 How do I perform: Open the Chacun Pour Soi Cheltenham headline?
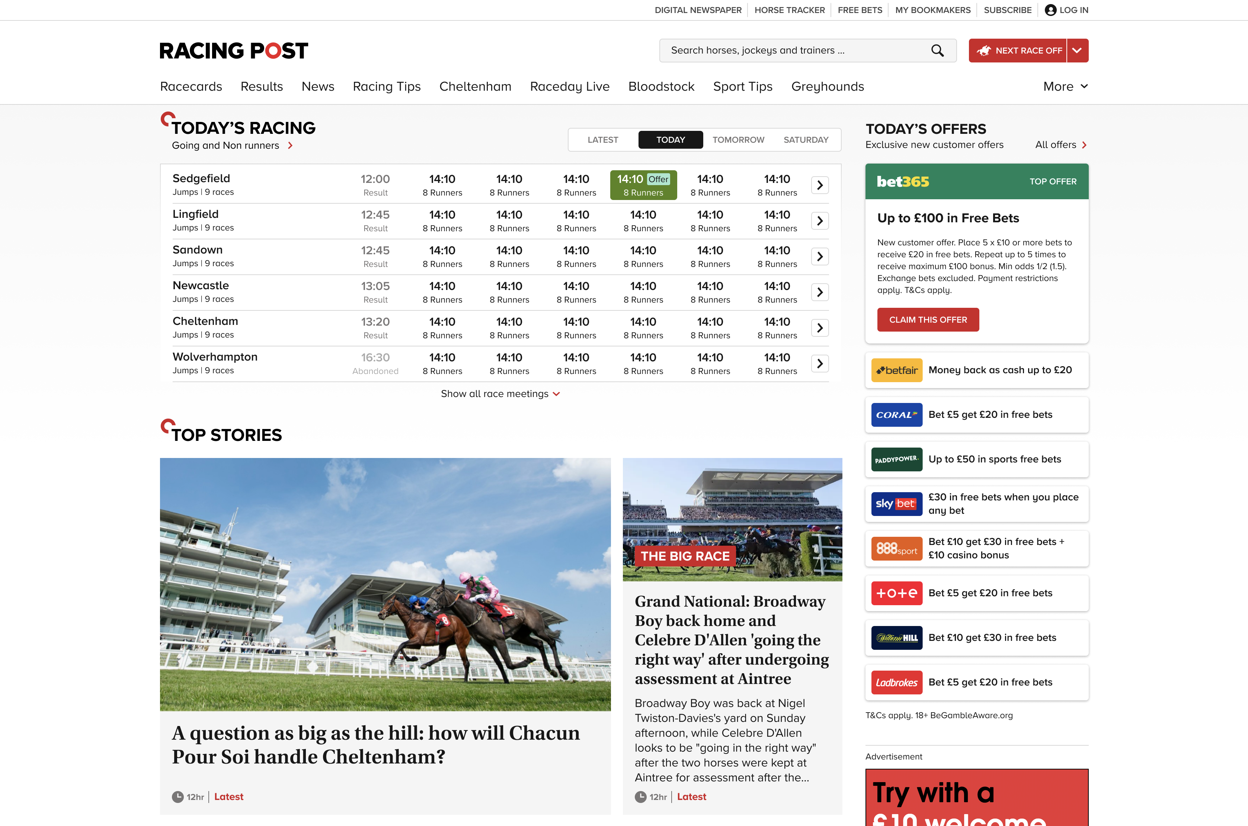376,745
